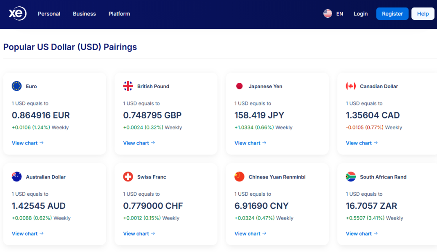
Task: Go to the Login page
Action: 360,14
